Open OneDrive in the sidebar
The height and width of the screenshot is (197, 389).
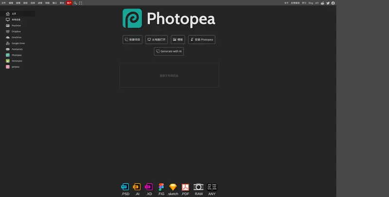click(18, 37)
